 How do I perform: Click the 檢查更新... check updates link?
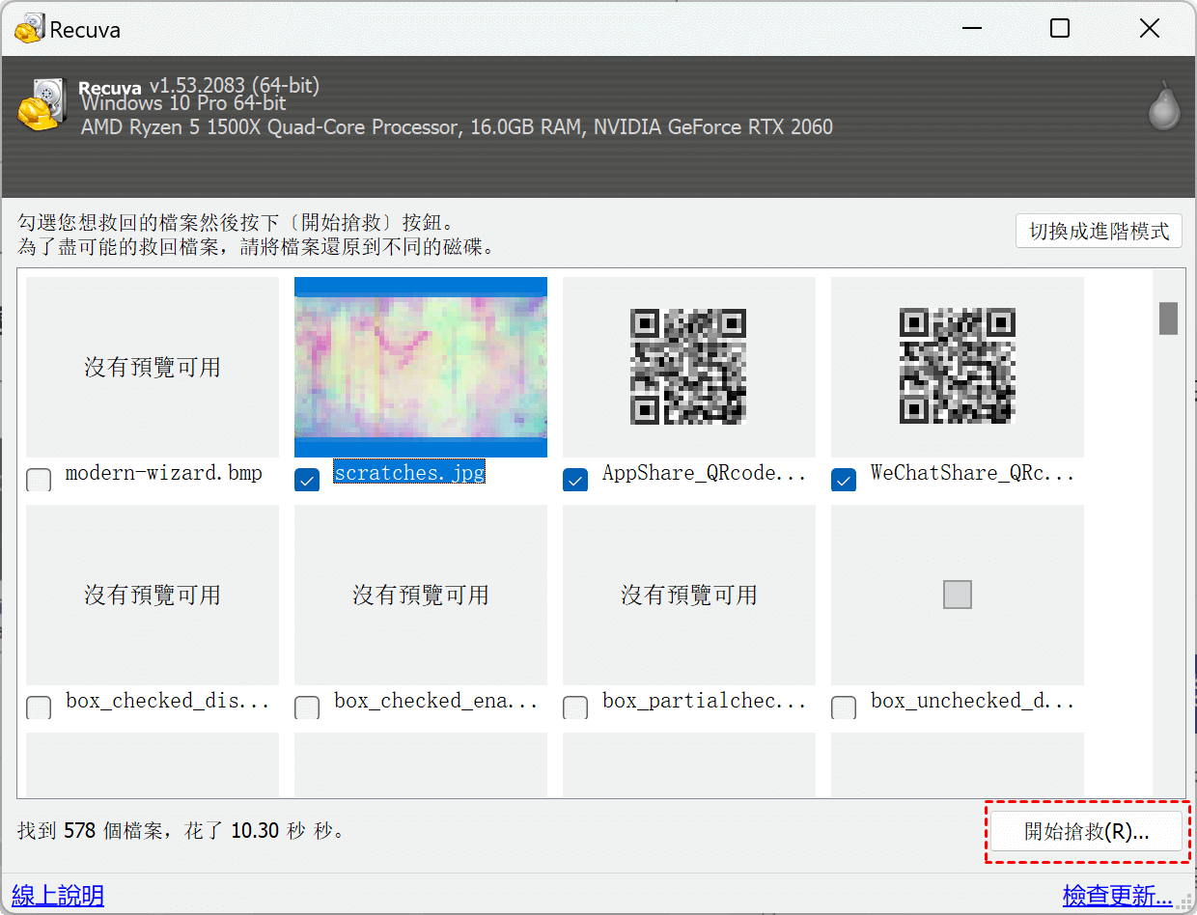tap(1118, 896)
